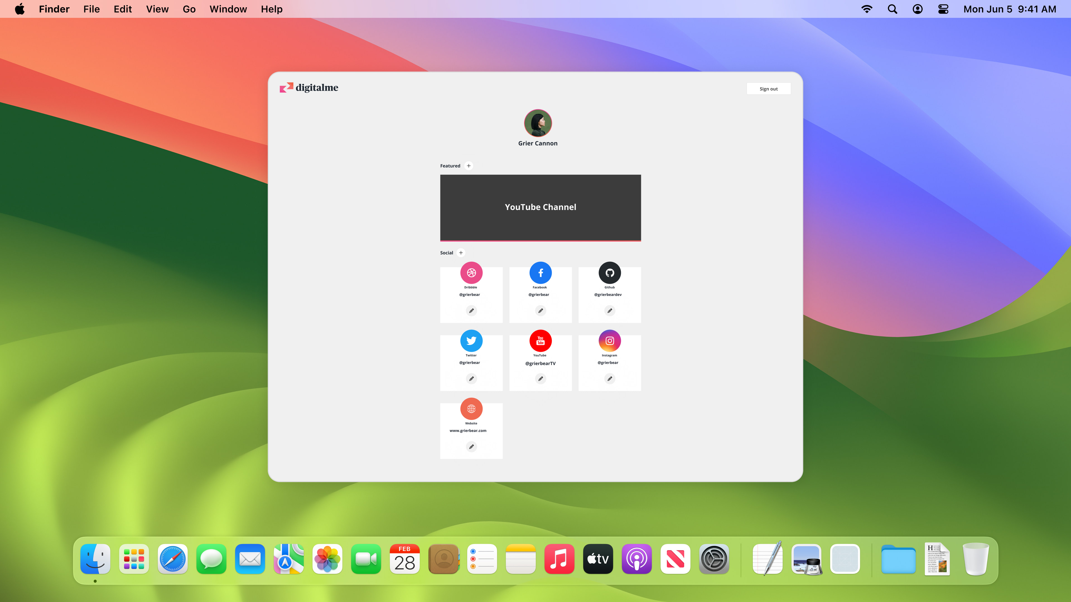This screenshot has height=602, width=1071.
Task: Click the @grierbeardev Github handle
Action: 608,295
